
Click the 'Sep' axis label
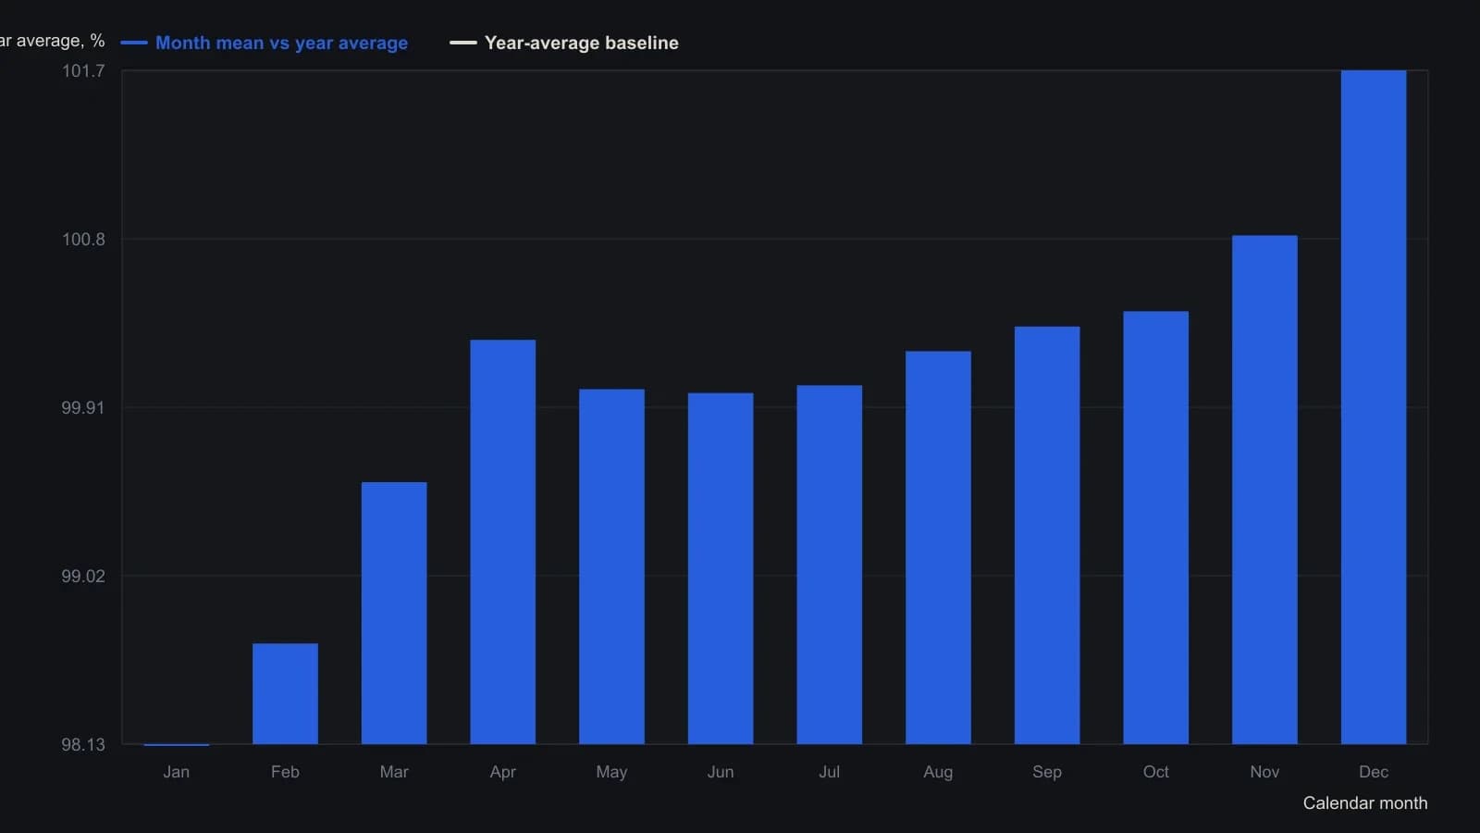(1047, 772)
